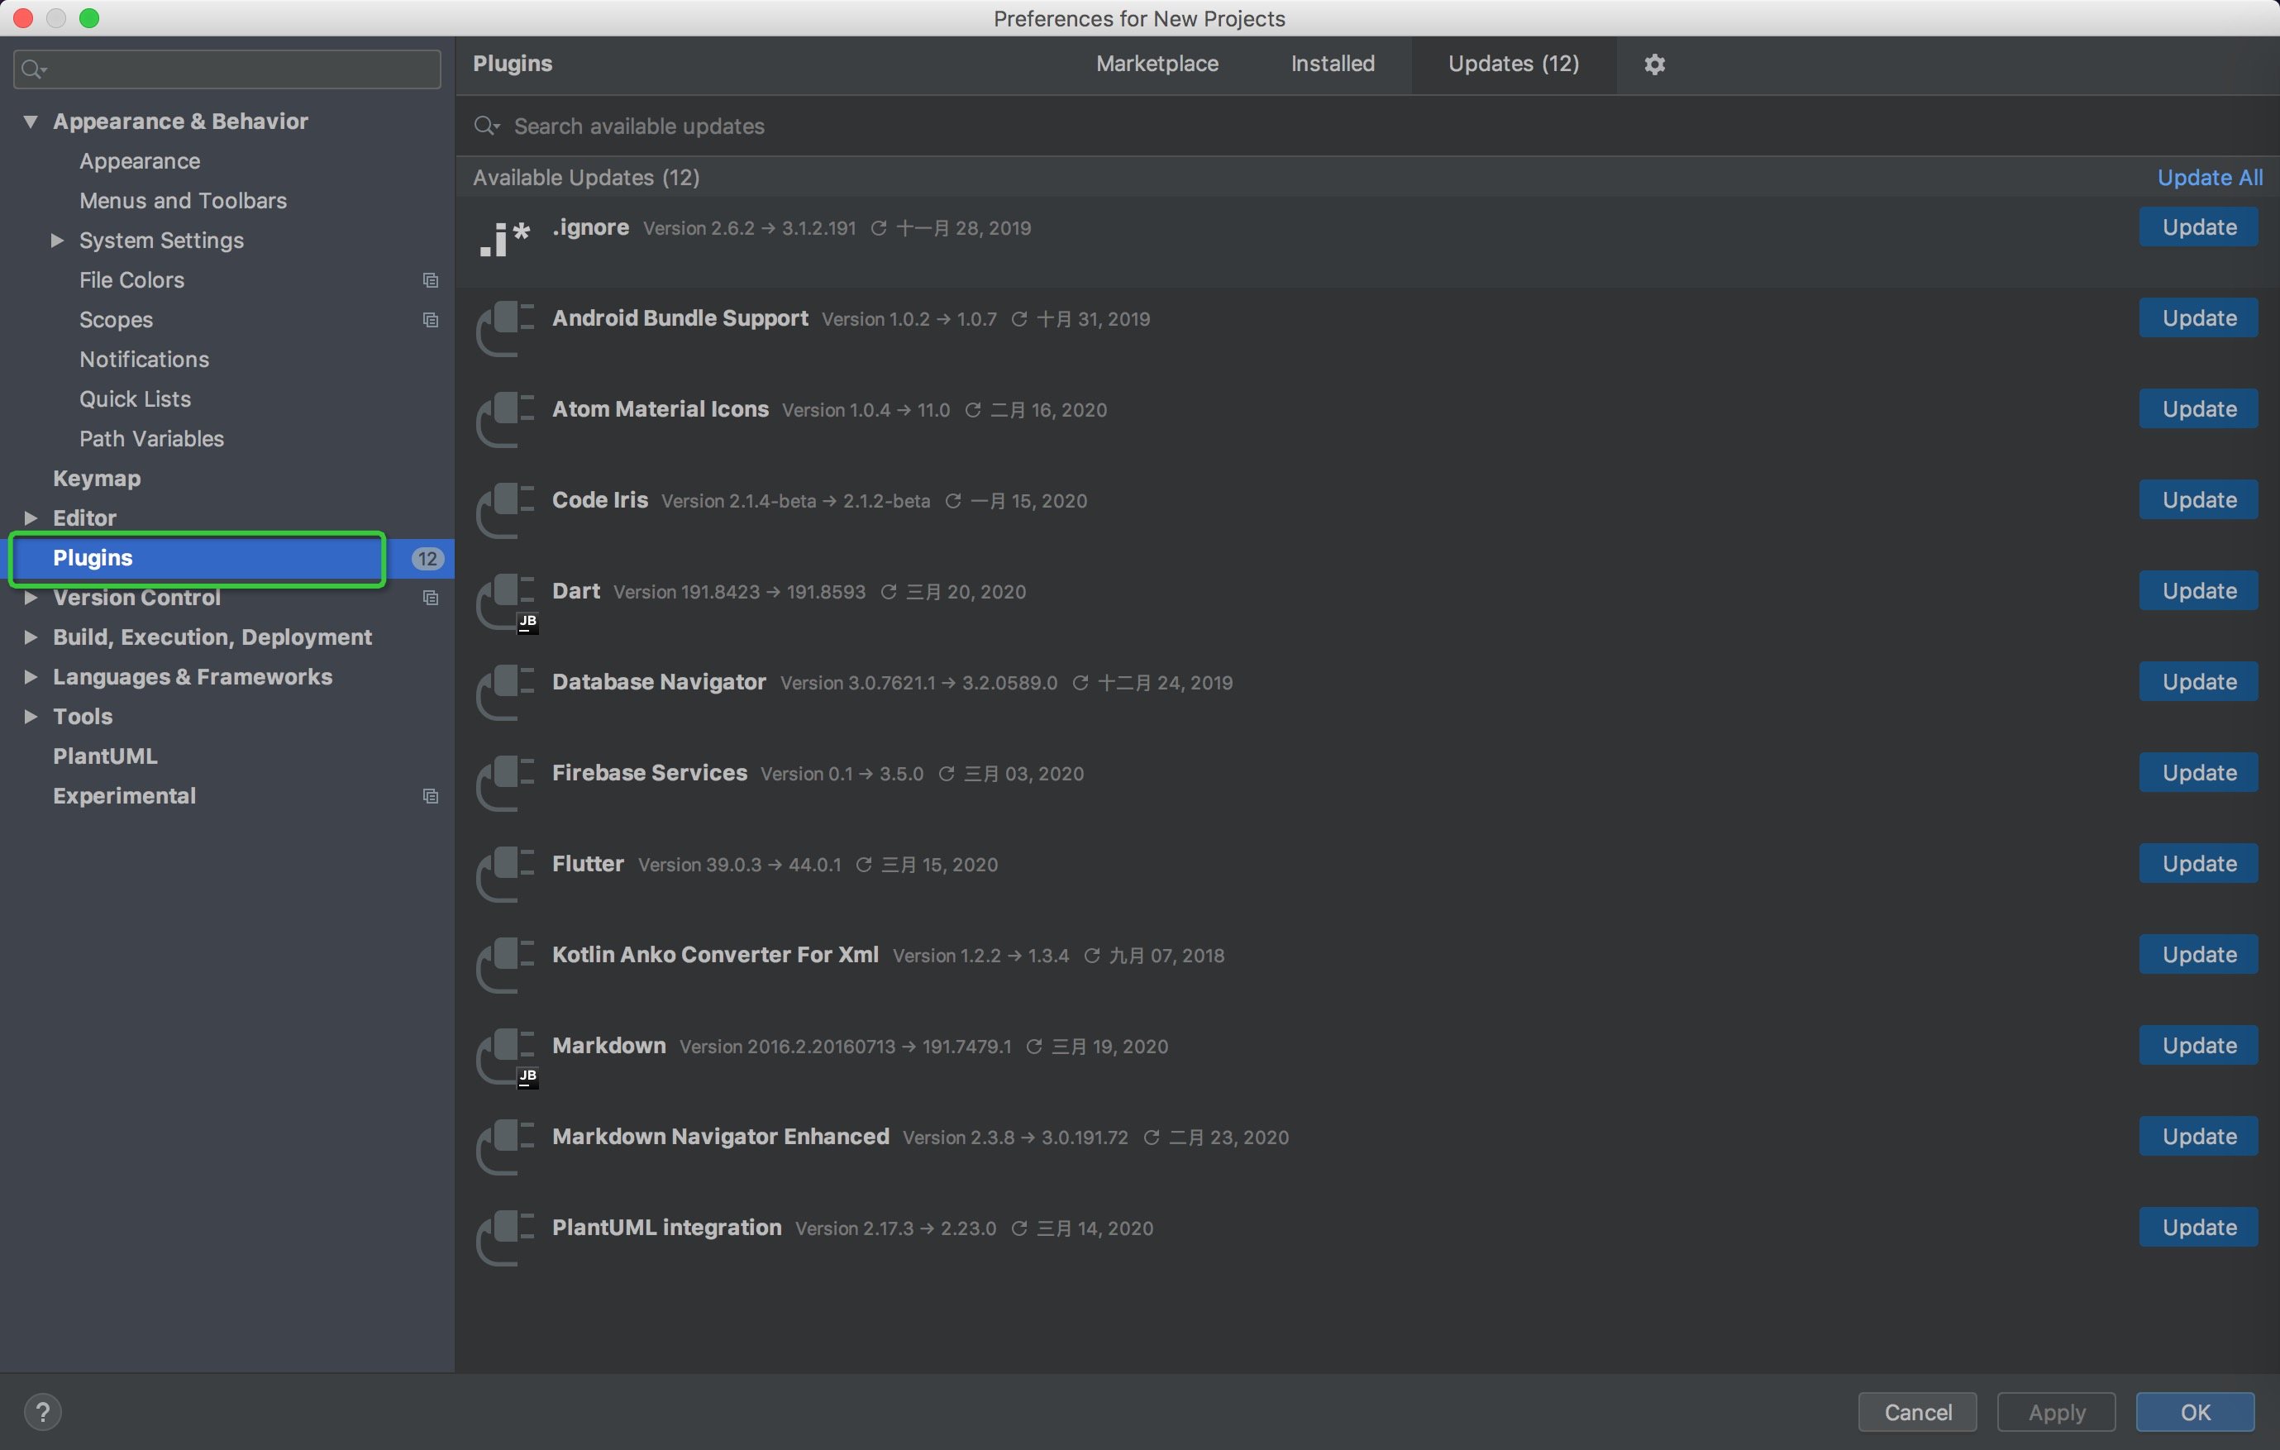This screenshot has height=1450, width=2280.
Task: Expand the Languages & Frameworks section
Action: click(31, 677)
